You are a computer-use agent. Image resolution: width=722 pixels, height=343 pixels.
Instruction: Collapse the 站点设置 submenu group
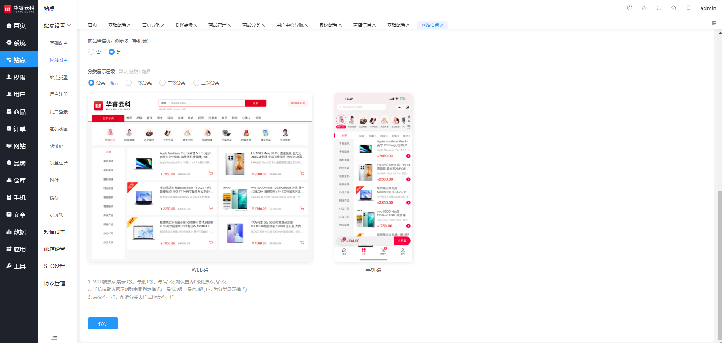tap(57, 26)
